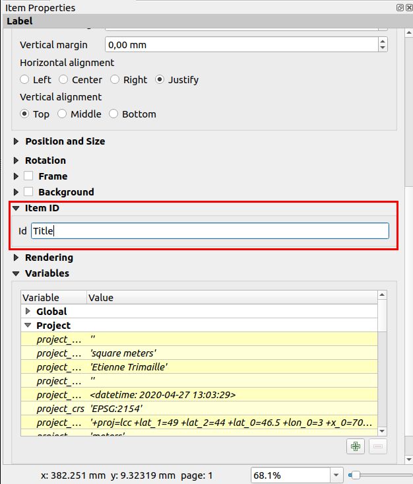Click the Vertical margin input field
This screenshot has width=413, height=484.
tap(241, 45)
